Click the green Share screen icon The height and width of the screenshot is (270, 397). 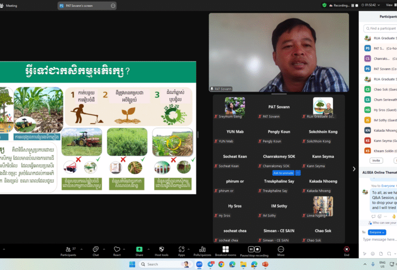pyautogui.click(x=139, y=250)
